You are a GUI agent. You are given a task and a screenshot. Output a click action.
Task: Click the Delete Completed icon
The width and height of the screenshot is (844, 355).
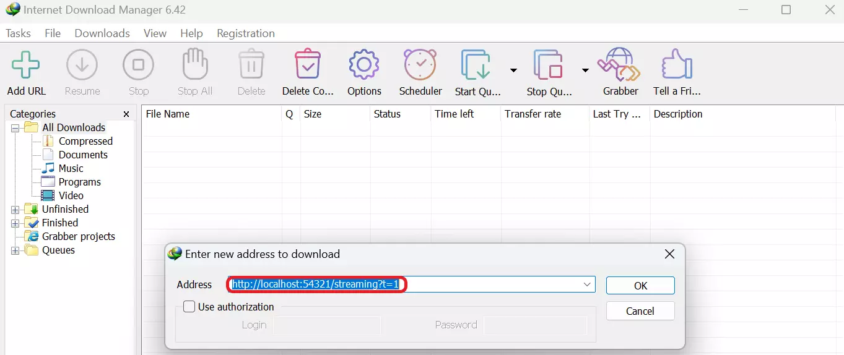click(308, 64)
